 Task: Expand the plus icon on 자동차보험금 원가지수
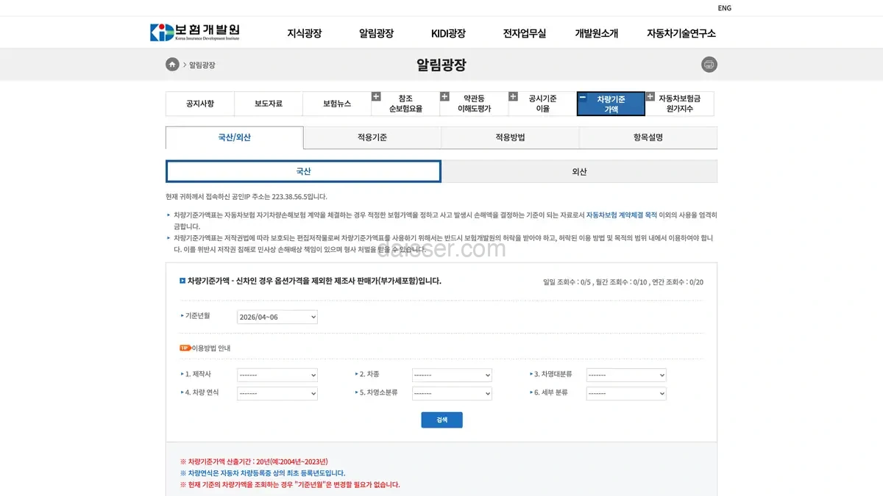650,96
